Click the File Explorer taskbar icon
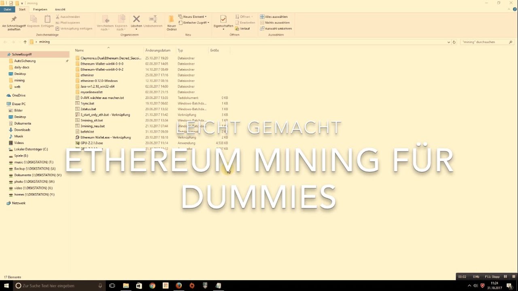 [126, 286]
